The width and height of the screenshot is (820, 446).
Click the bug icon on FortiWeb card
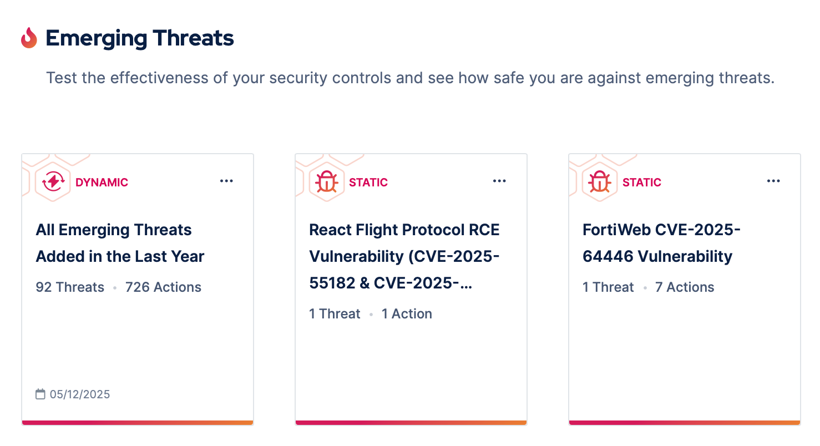(600, 182)
